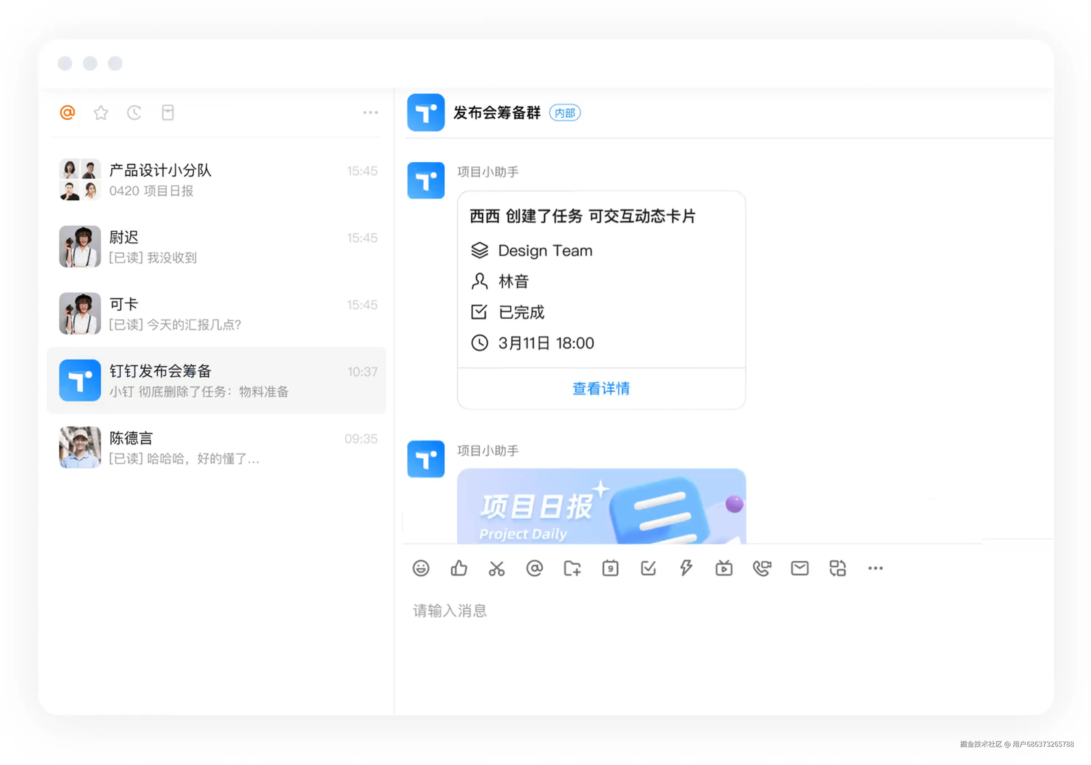Open the calendar schedule icon
This screenshot has height=765, width=1091.
pyautogui.click(x=610, y=568)
